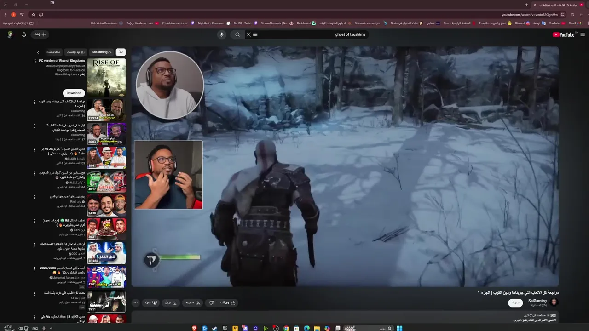Screen dimensions: 589x331
Task: Open options menu for 36:03 video
Action: 34,126
